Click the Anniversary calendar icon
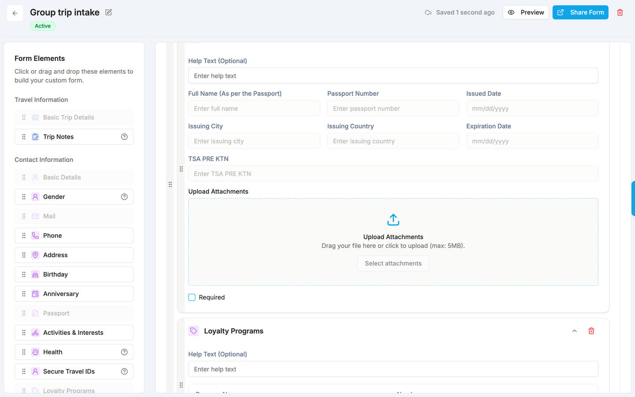The width and height of the screenshot is (635, 397). coord(35,294)
